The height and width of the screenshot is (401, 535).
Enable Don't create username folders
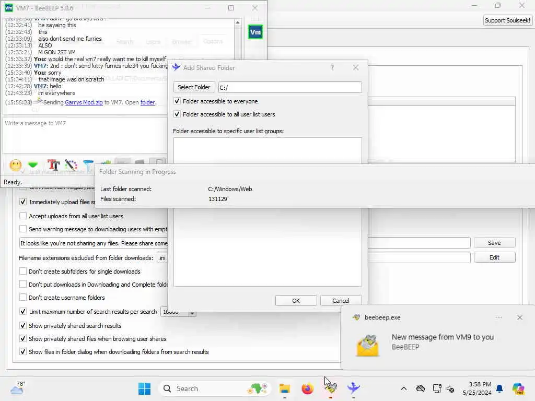pyautogui.click(x=23, y=297)
